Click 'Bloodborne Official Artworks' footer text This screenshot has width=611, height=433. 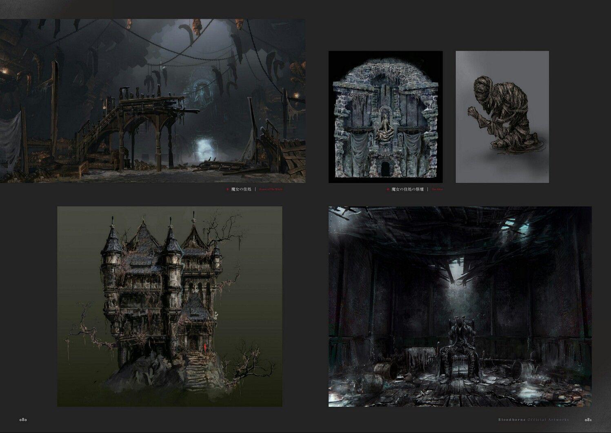533,420
